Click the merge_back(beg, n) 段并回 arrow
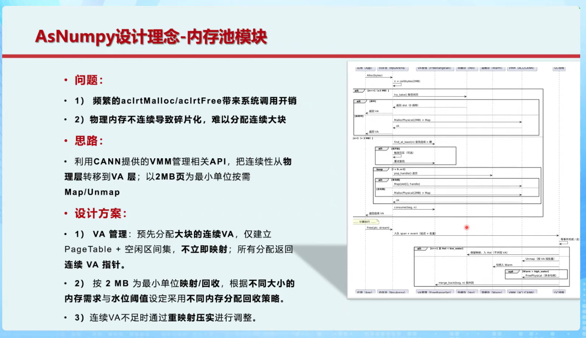 456,283
